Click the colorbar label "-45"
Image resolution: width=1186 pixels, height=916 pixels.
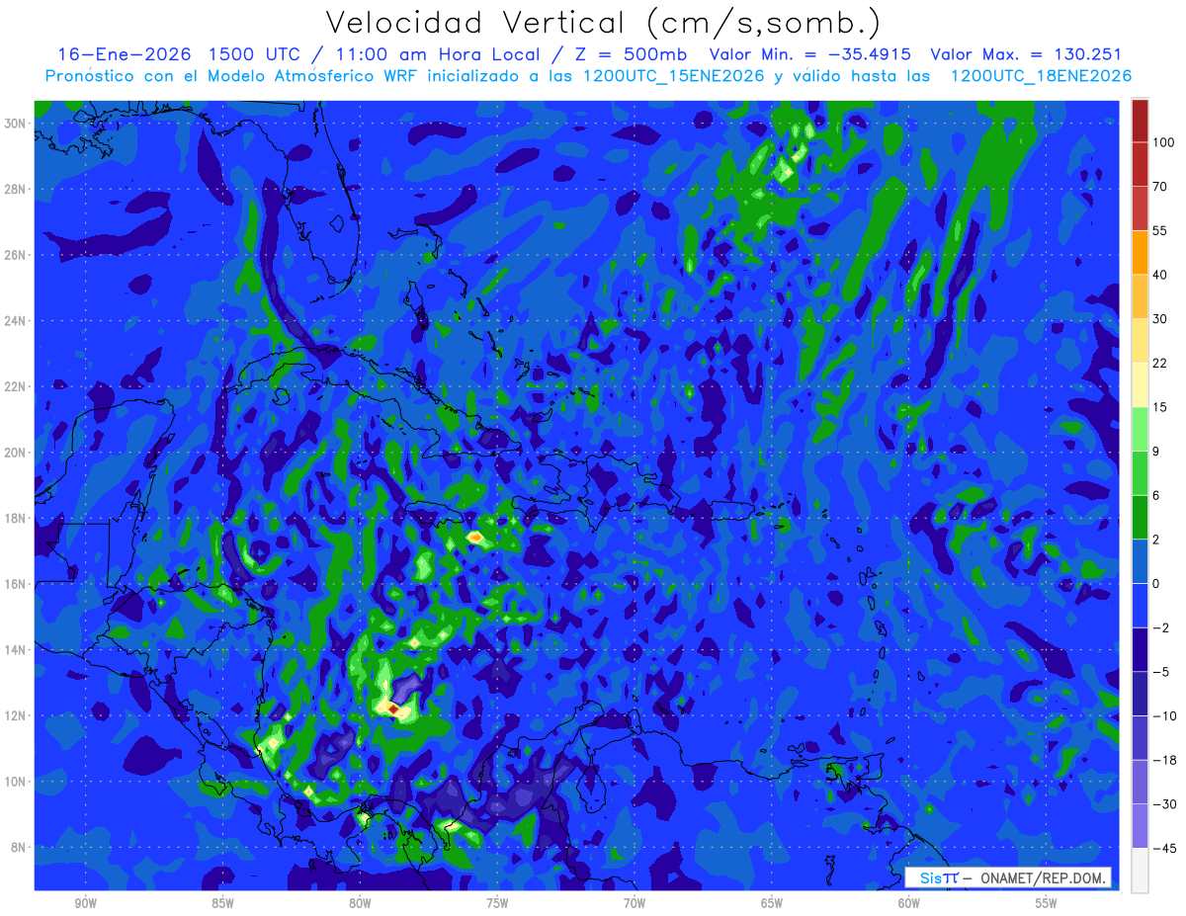[x=1163, y=848]
